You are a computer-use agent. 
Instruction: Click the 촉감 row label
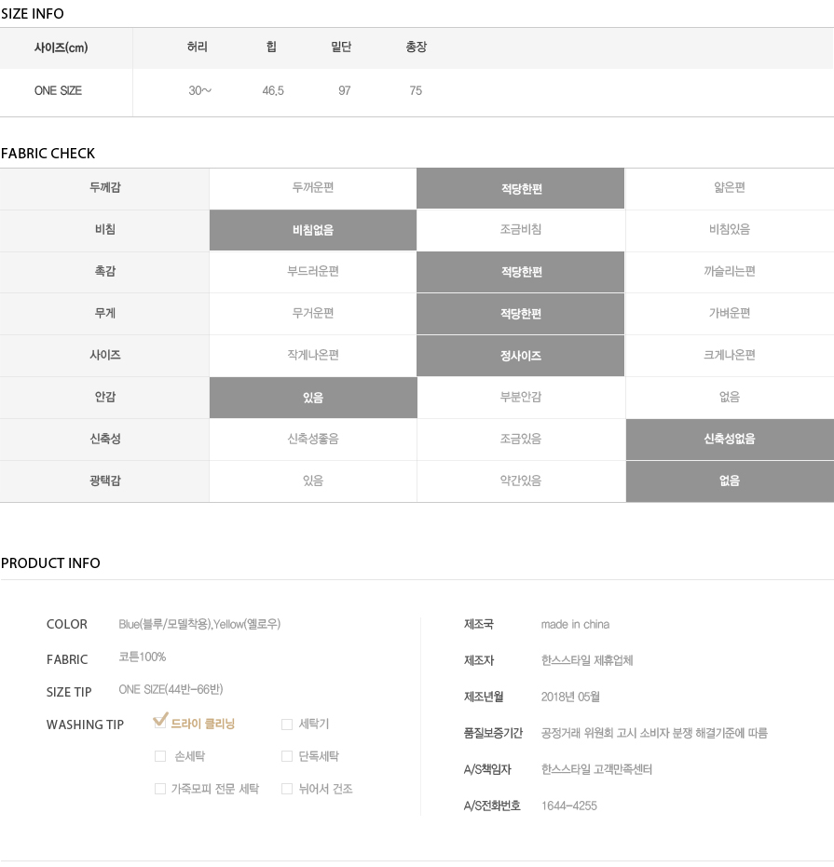tap(105, 272)
